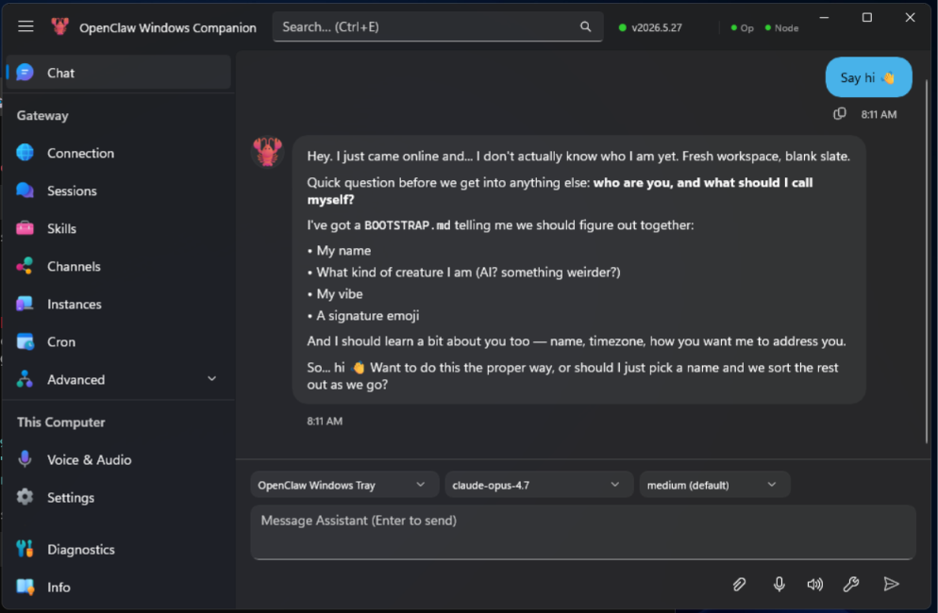Open the hamburger navigation menu
The height and width of the screenshot is (613, 938).
point(25,26)
